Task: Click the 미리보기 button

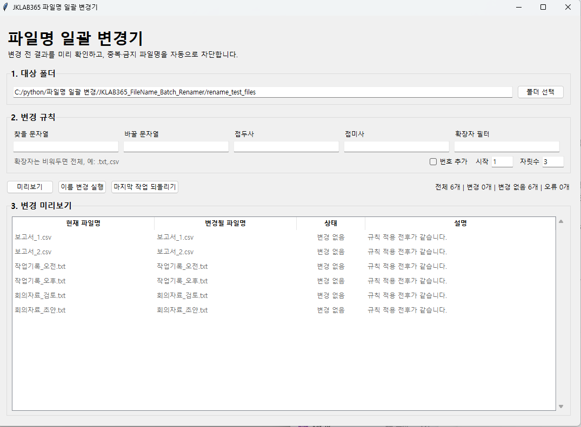Action: coord(30,187)
